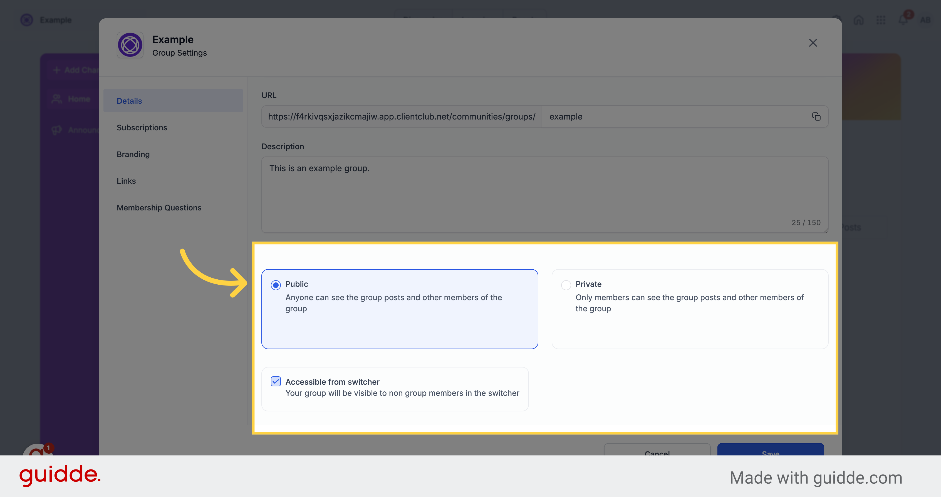Open the Membership Questions section
This screenshot has height=497, width=941.
pyautogui.click(x=159, y=207)
